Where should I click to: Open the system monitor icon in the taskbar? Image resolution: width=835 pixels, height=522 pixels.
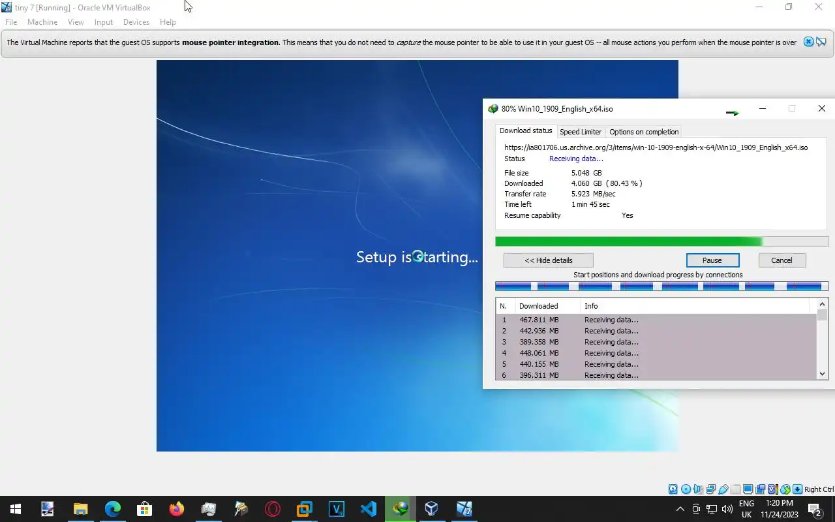(x=209, y=509)
